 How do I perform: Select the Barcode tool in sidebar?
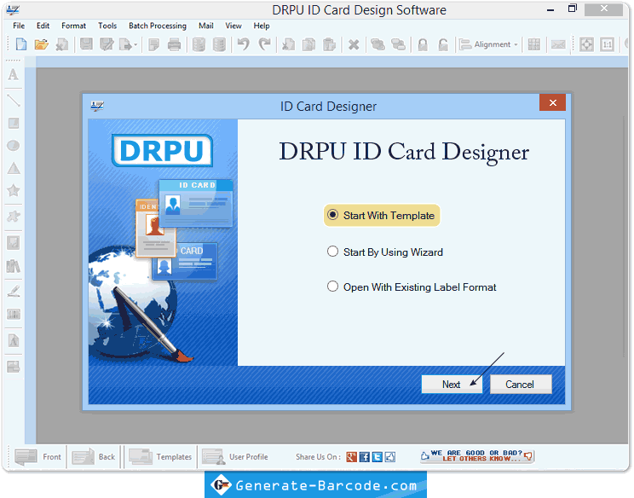(14, 315)
